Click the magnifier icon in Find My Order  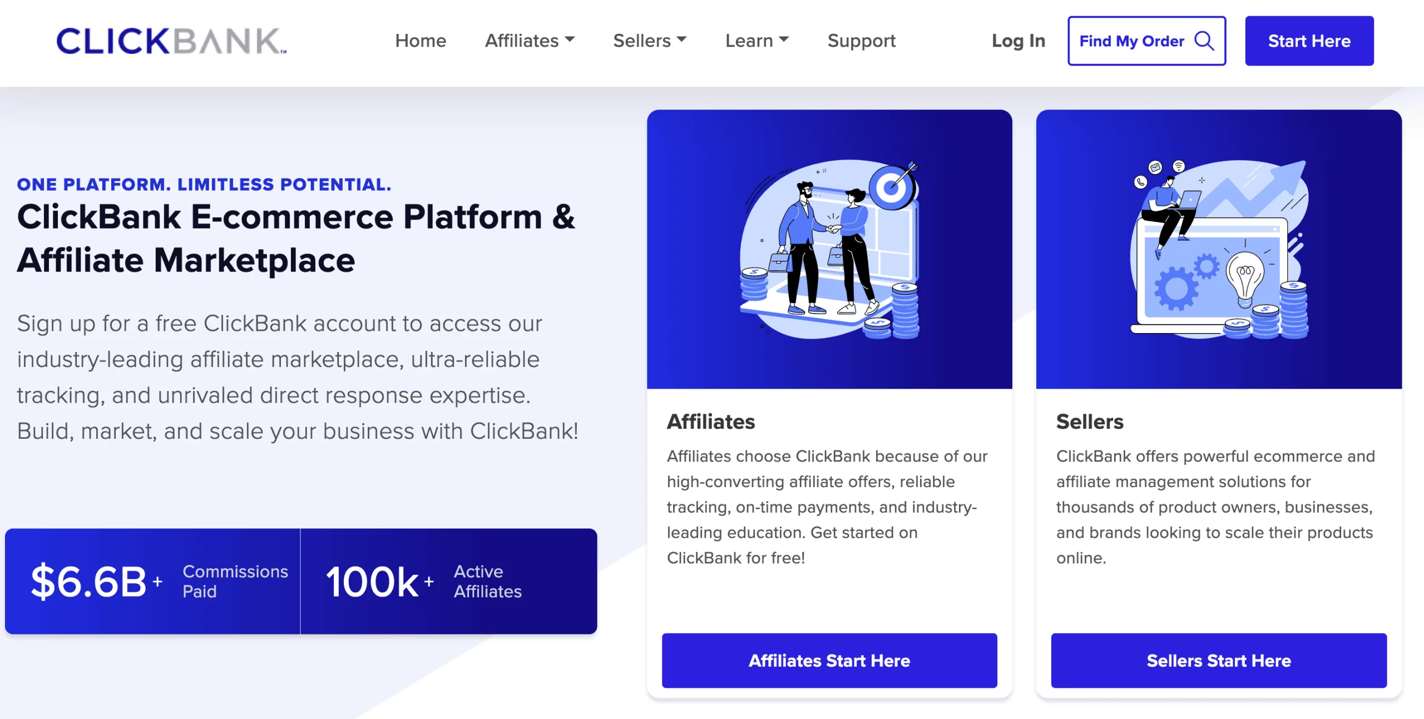1204,41
